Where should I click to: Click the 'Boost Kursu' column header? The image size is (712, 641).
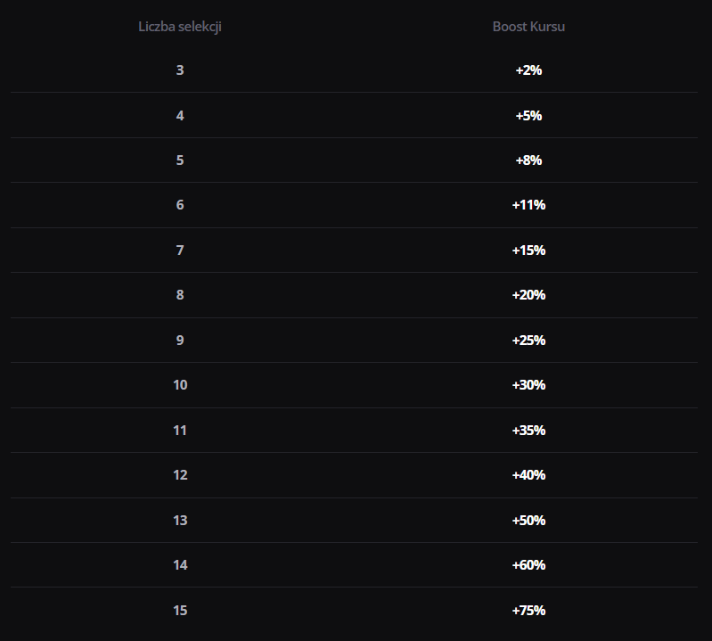(x=528, y=26)
